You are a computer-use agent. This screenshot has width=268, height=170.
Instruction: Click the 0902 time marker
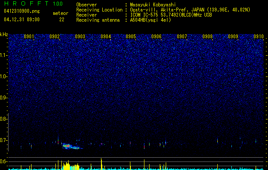(x=55, y=37)
